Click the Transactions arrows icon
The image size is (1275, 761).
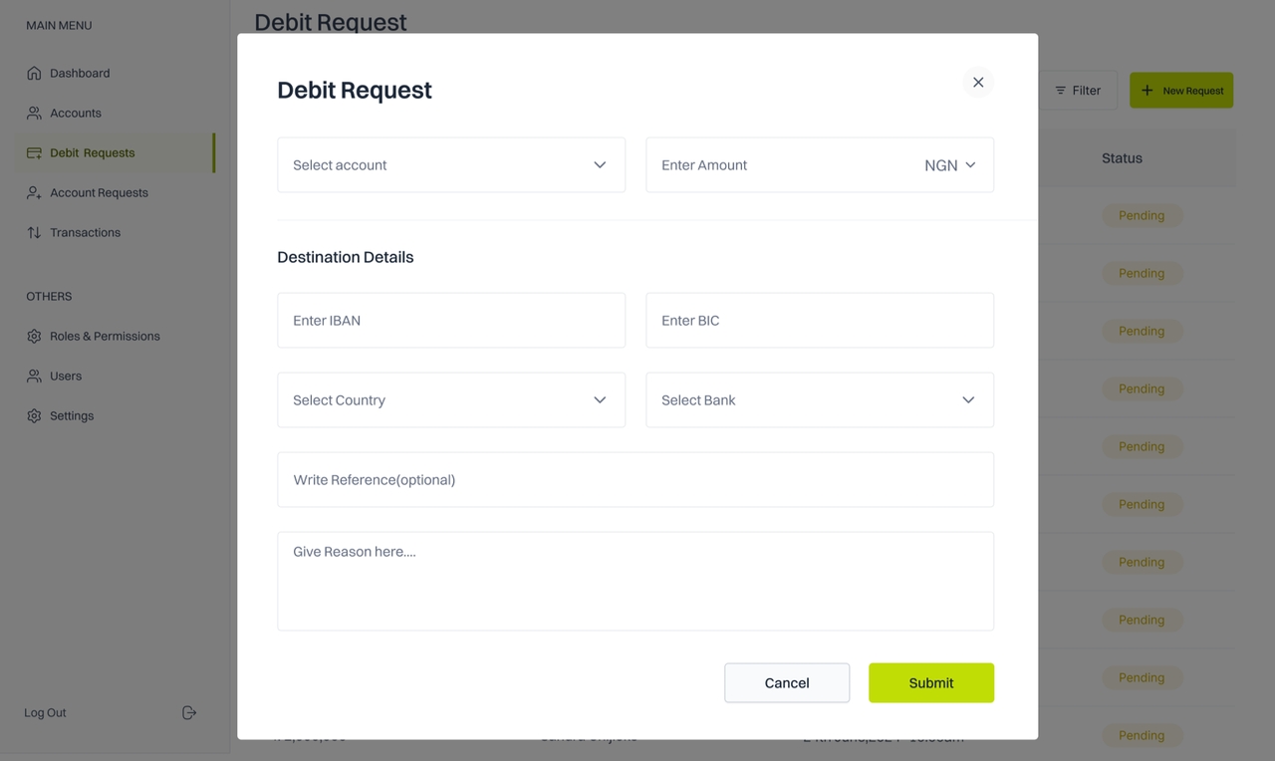[34, 232]
